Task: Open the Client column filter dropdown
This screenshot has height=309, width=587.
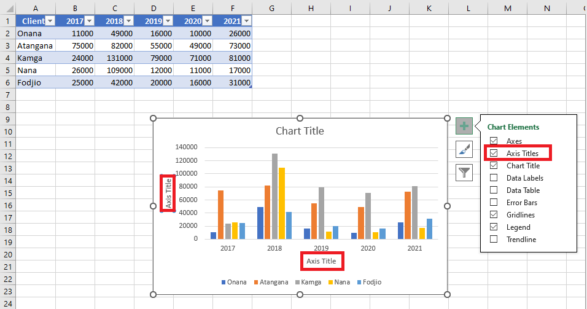Action: pos(50,21)
